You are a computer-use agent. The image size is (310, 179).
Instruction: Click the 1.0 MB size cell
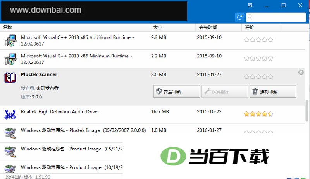[158, 130]
